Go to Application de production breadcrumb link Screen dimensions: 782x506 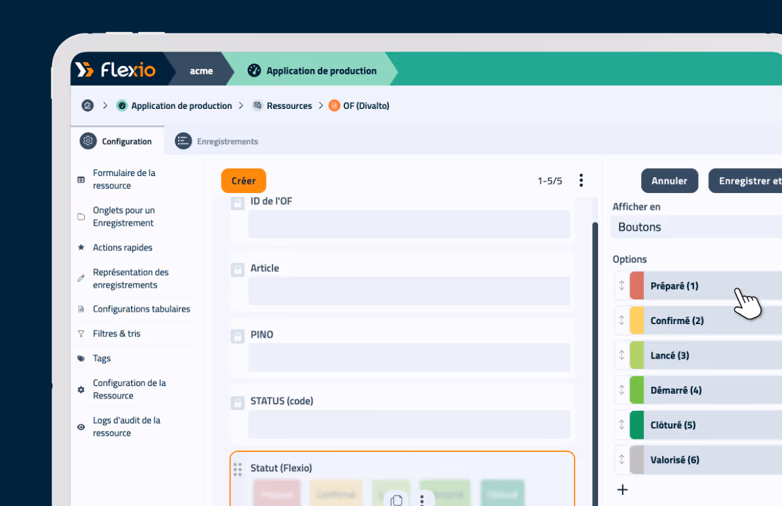[181, 106]
